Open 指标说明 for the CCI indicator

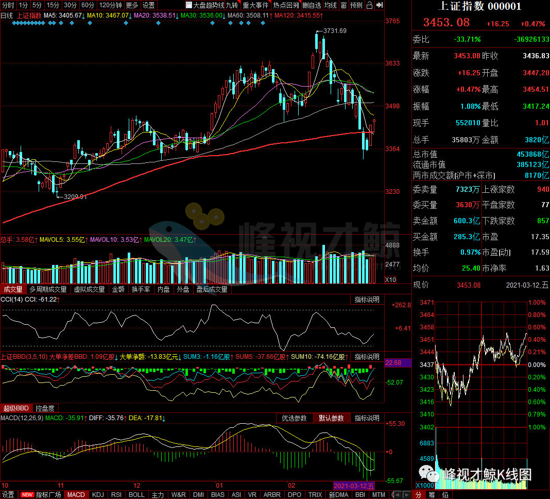367,300
